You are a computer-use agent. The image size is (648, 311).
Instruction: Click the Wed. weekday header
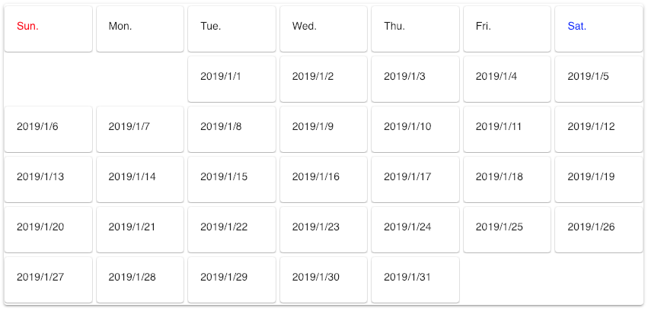click(324, 29)
